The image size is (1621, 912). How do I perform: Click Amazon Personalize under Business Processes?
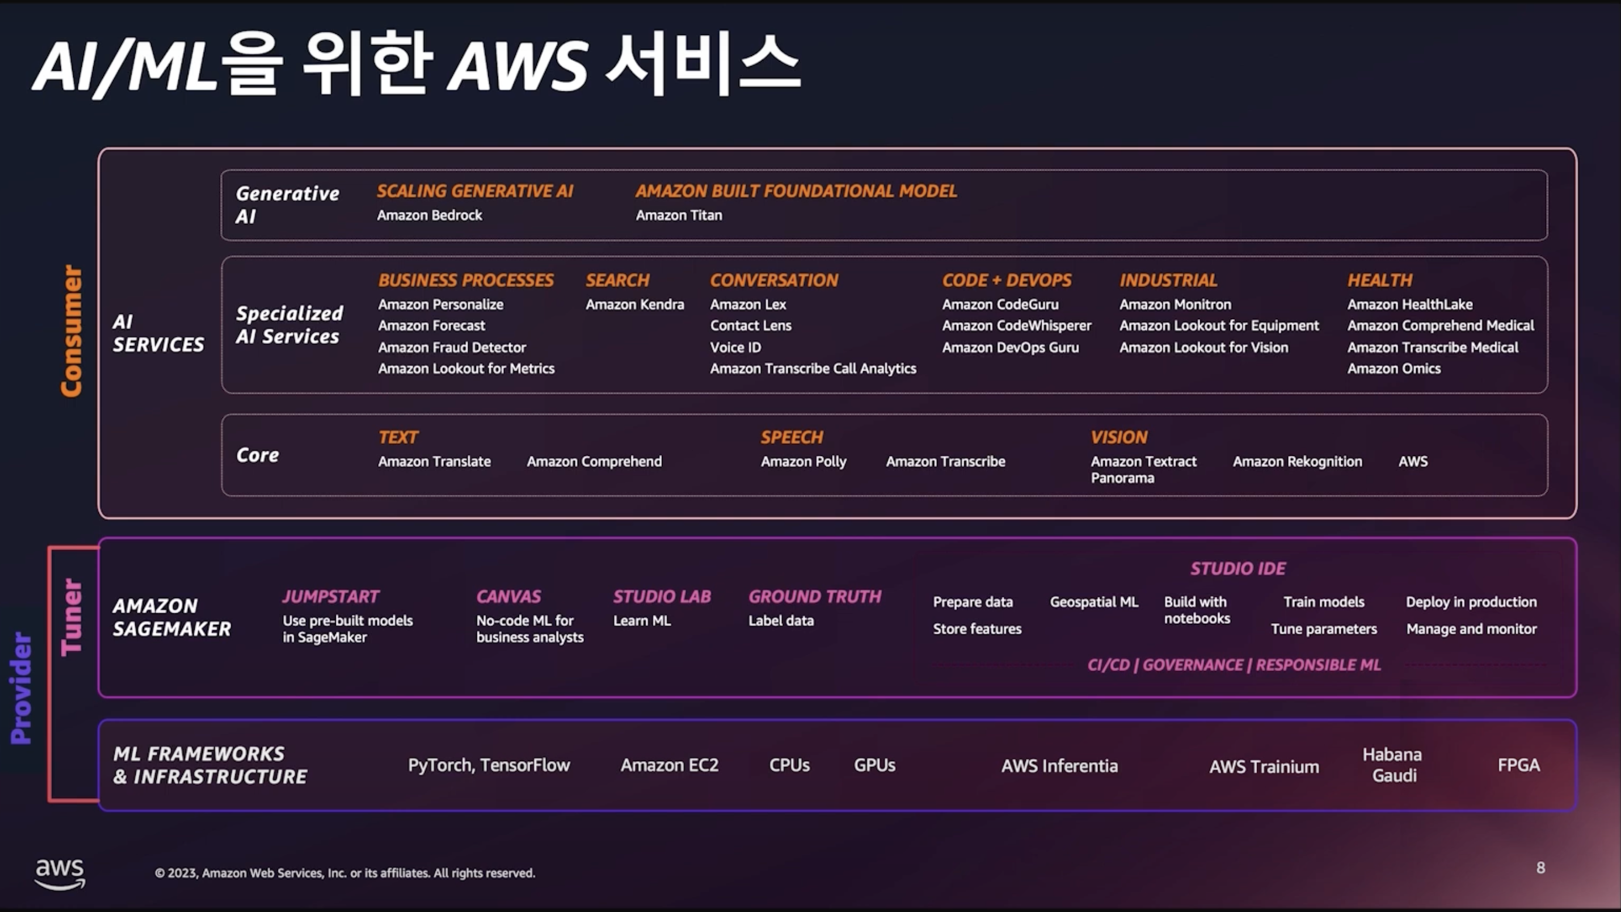(x=441, y=304)
